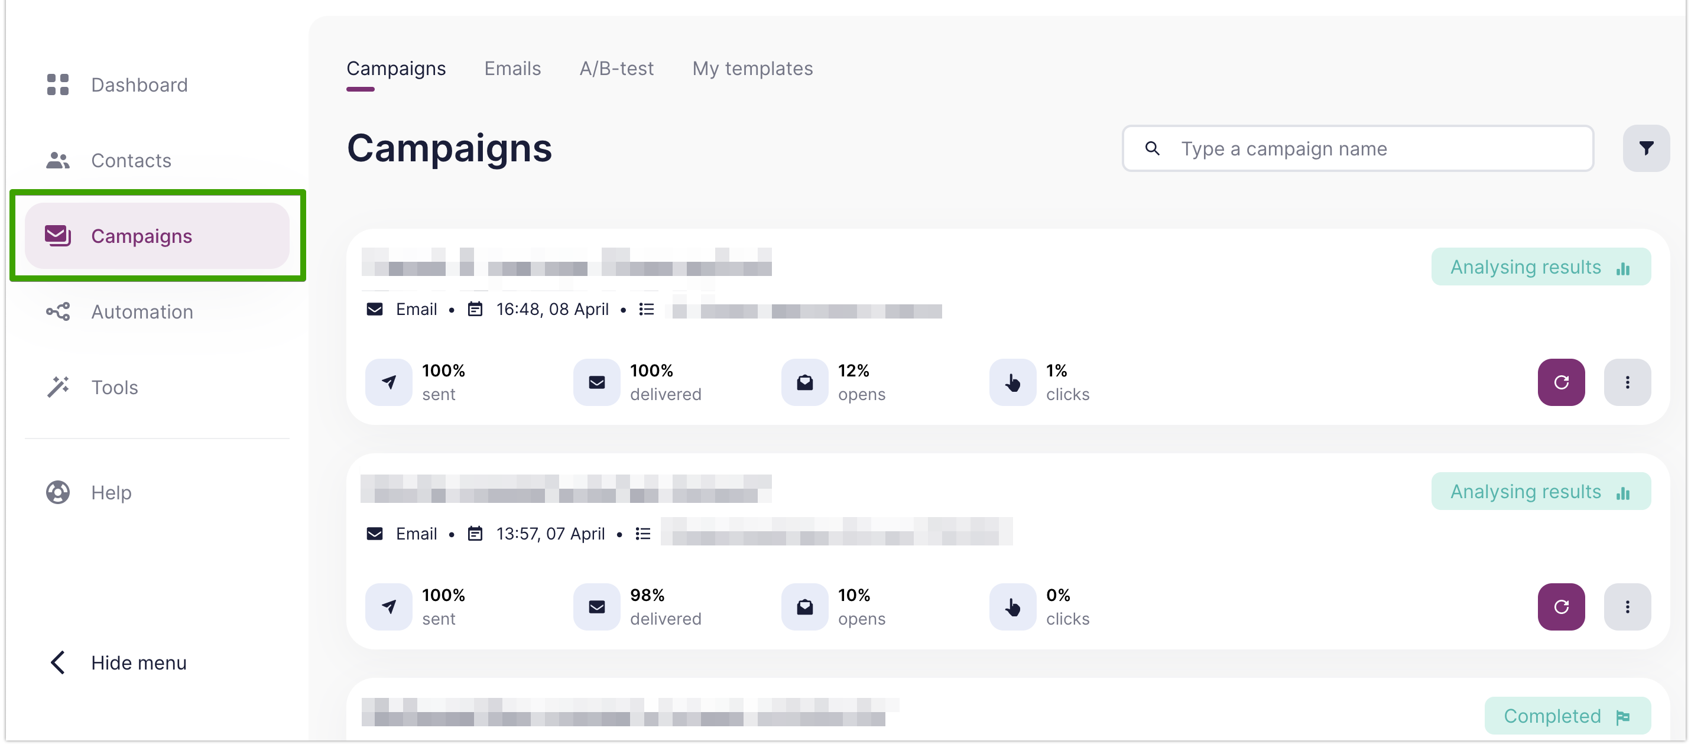Click the refresh icon on second campaign
This screenshot has width=1691, height=744.
(x=1562, y=606)
